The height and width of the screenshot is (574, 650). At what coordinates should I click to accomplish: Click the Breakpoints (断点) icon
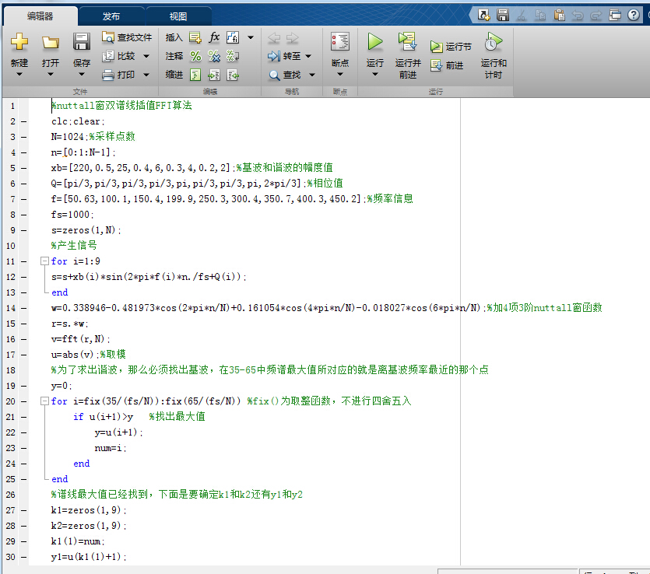(340, 42)
